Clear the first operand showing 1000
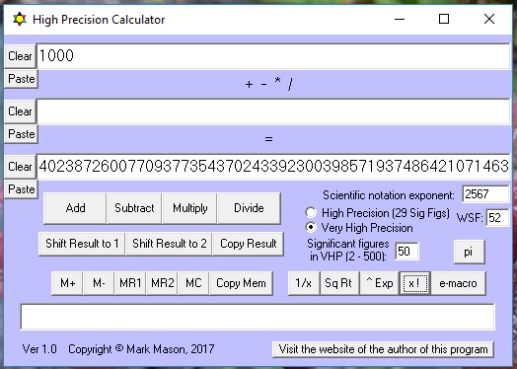The height and width of the screenshot is (369, 517). pyautogui.click(x=20, y=56)
